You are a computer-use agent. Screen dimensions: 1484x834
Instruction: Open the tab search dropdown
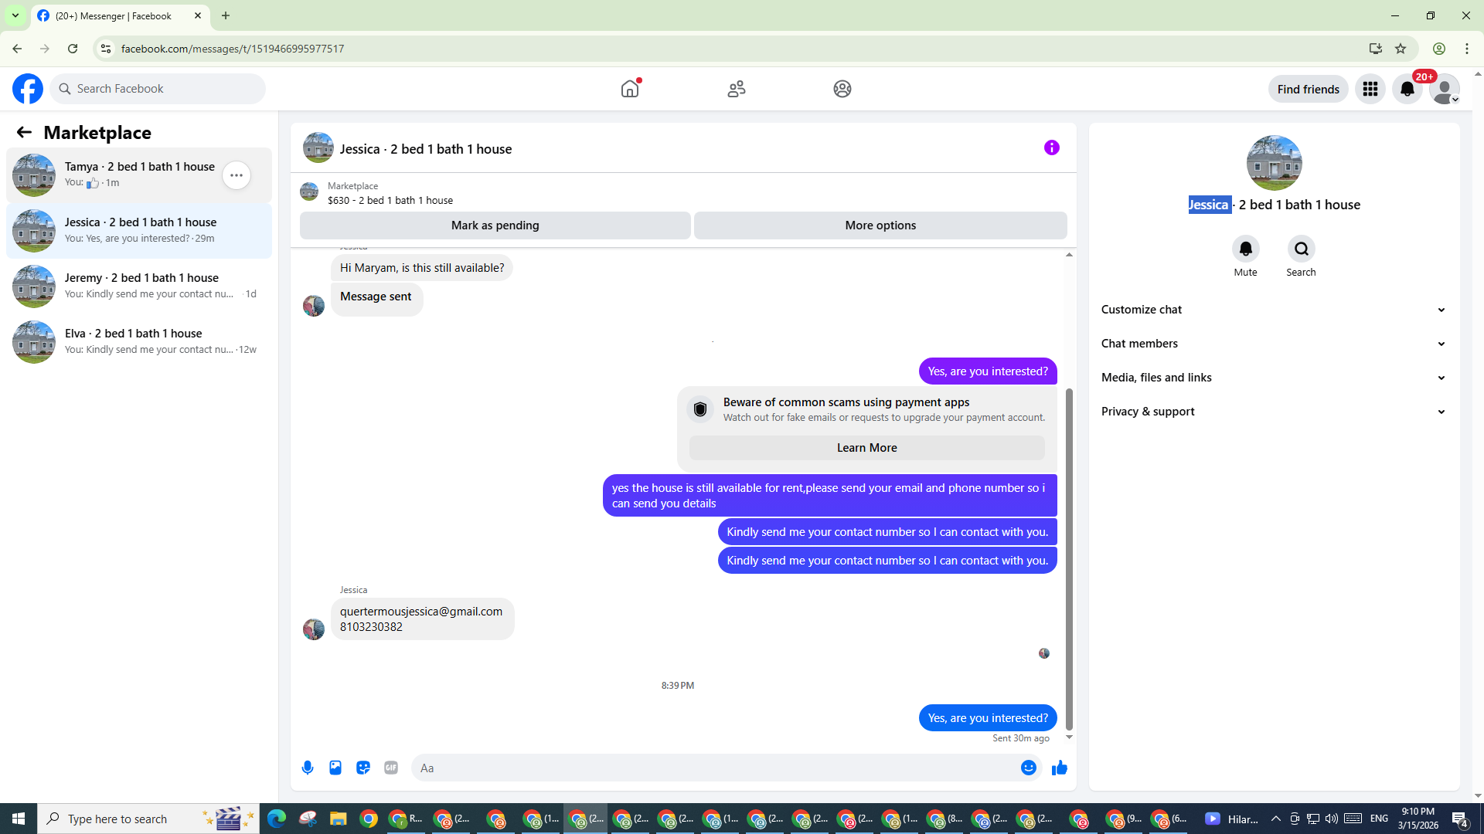(x=15, y=15)
